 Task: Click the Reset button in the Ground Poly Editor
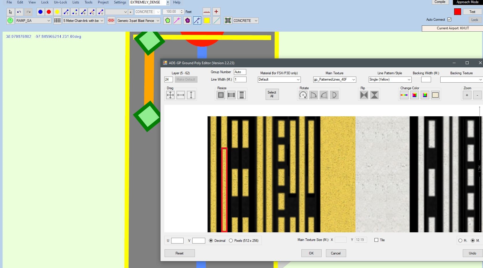(x=179, y=253)
